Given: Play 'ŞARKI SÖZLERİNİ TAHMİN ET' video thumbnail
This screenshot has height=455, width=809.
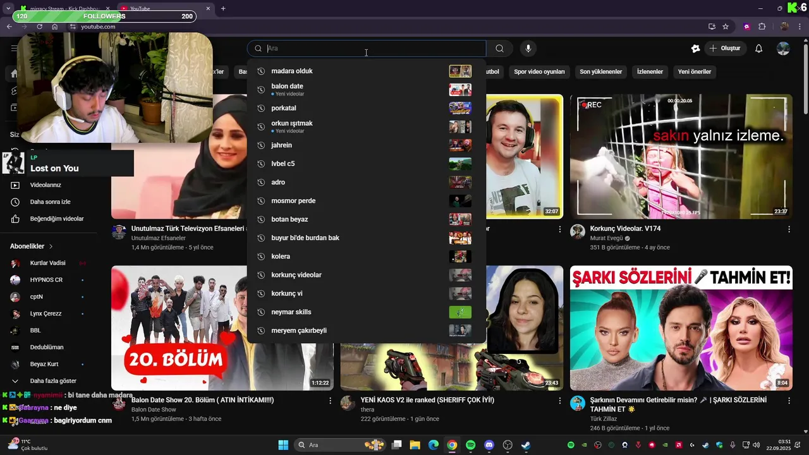Looking at the screenshot, I should coord(681,328).
